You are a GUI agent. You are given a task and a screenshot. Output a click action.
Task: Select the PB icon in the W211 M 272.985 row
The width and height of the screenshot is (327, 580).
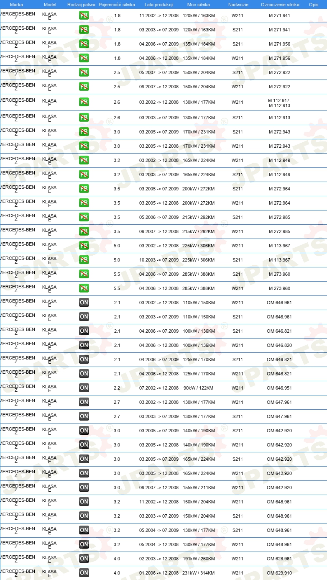(84, 232)
